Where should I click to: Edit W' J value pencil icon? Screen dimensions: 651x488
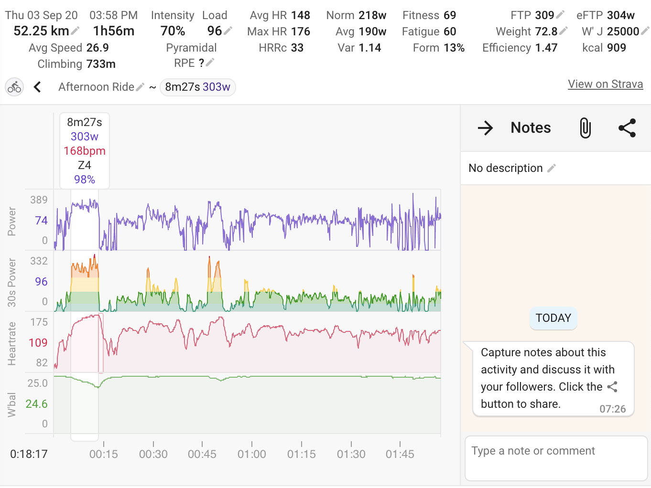645,31
